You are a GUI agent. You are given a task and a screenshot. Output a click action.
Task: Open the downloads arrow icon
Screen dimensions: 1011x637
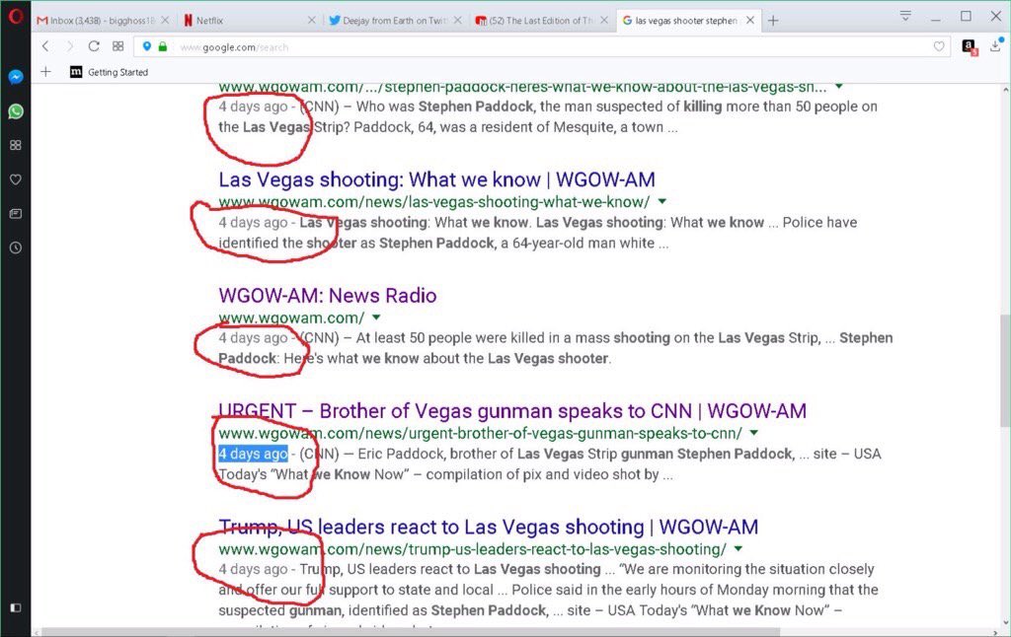[996, 45]
